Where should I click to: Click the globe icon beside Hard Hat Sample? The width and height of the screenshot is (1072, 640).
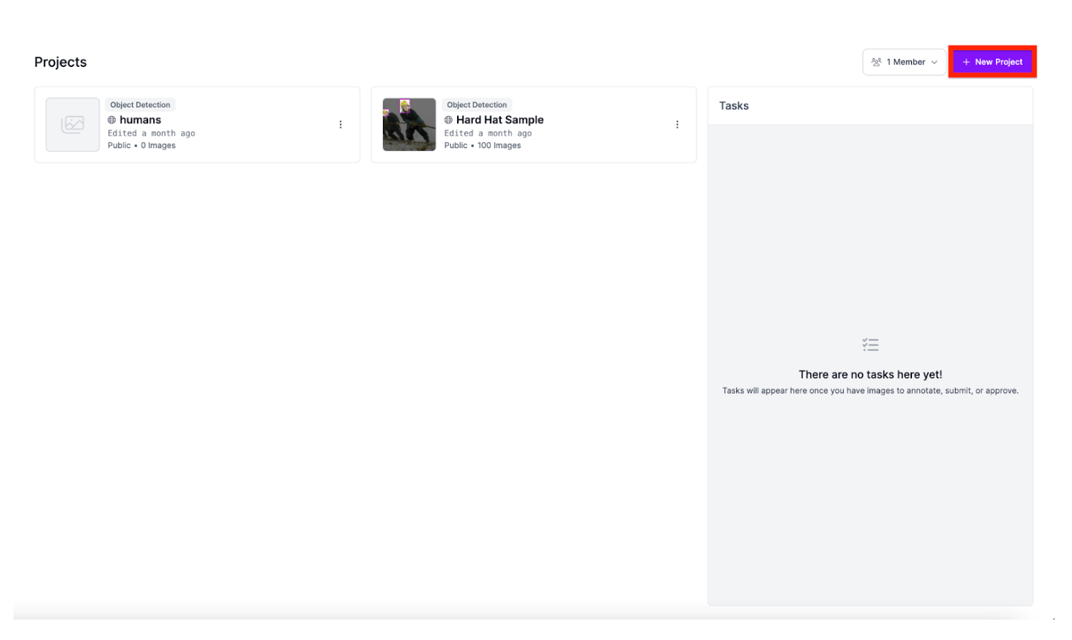click(449, 120)
